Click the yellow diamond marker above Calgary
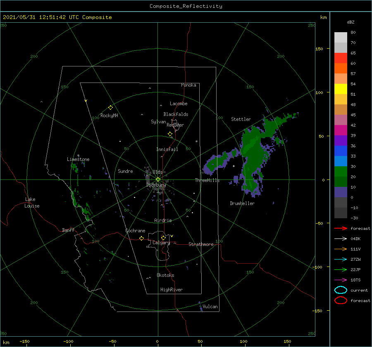 click(163, 238)
